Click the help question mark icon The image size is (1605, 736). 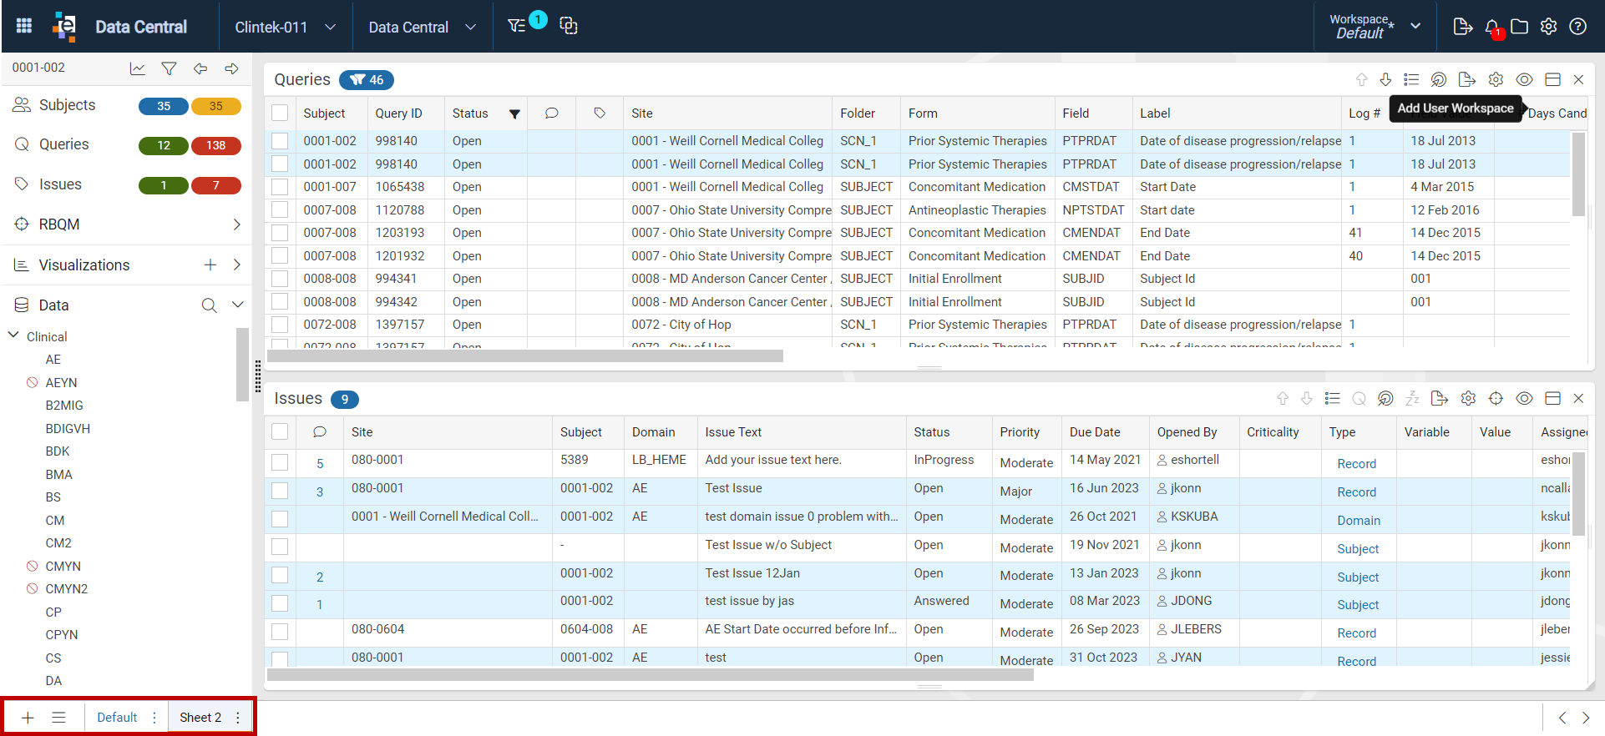tap(1577, 26)
